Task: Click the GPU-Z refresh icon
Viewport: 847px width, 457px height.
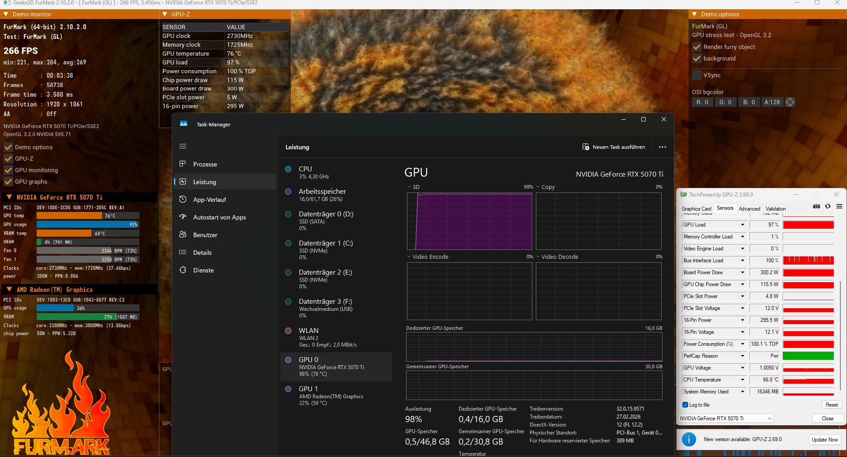Action: tap(828, 206)
